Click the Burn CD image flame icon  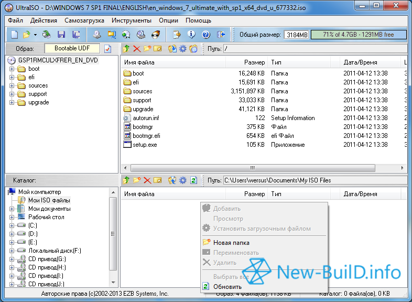tap(156, 35)
